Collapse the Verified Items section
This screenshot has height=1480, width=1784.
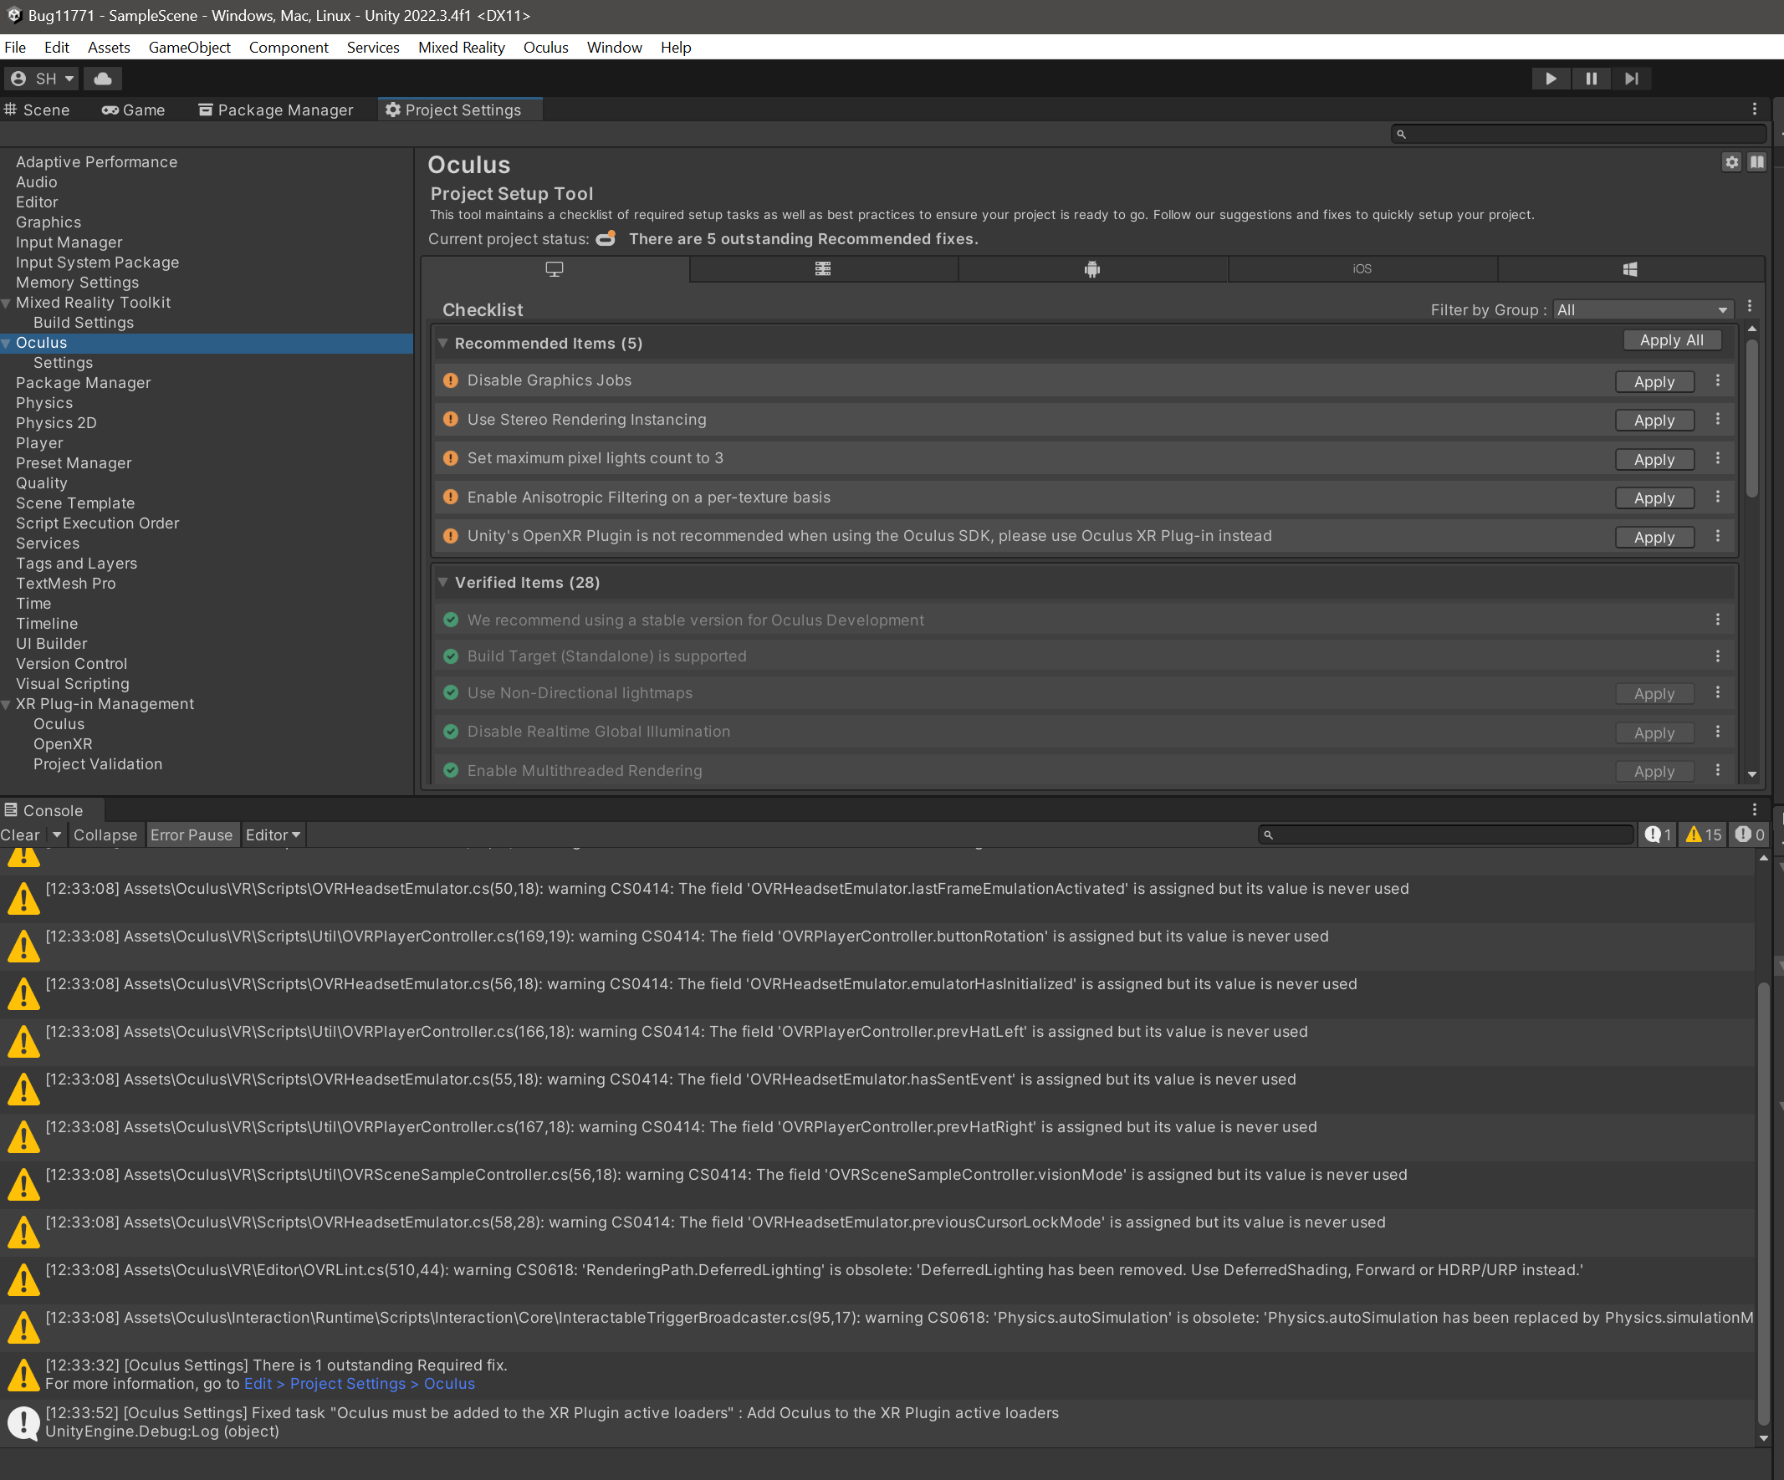tap(442, 583)
